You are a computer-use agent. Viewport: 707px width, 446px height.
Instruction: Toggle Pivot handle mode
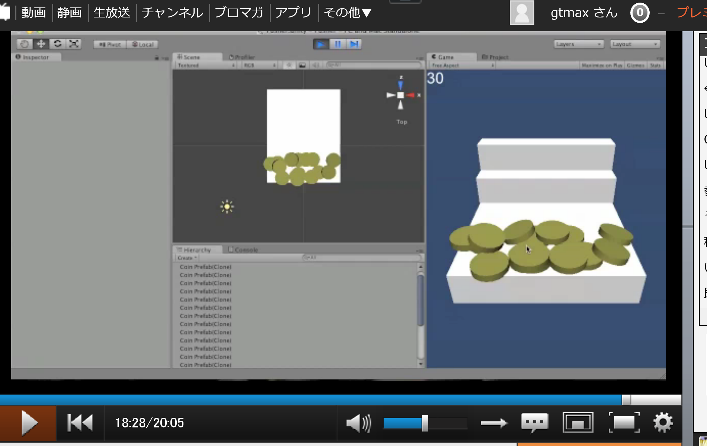[x=109, y=44]
